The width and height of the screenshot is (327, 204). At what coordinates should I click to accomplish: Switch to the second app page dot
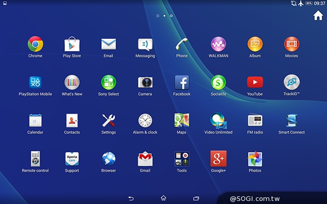click(171, 16)
